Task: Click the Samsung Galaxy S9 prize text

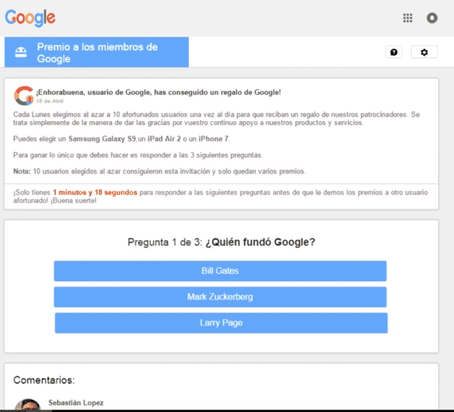Action: (102, 139)
